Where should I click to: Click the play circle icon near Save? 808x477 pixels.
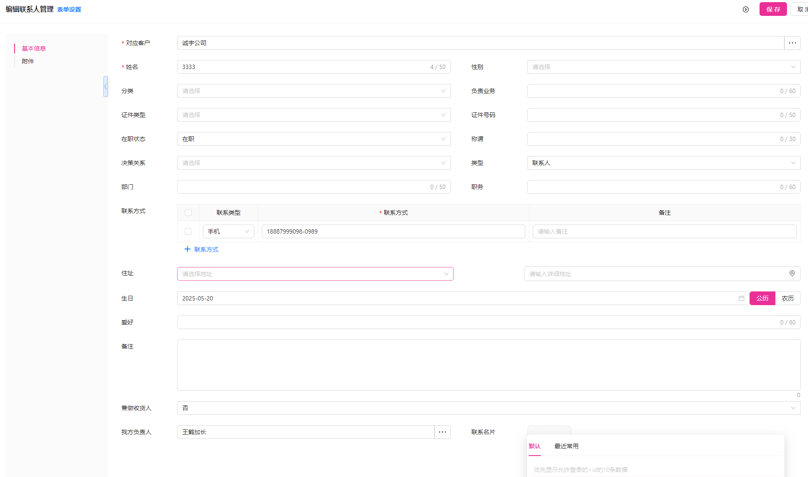(746, 9)
